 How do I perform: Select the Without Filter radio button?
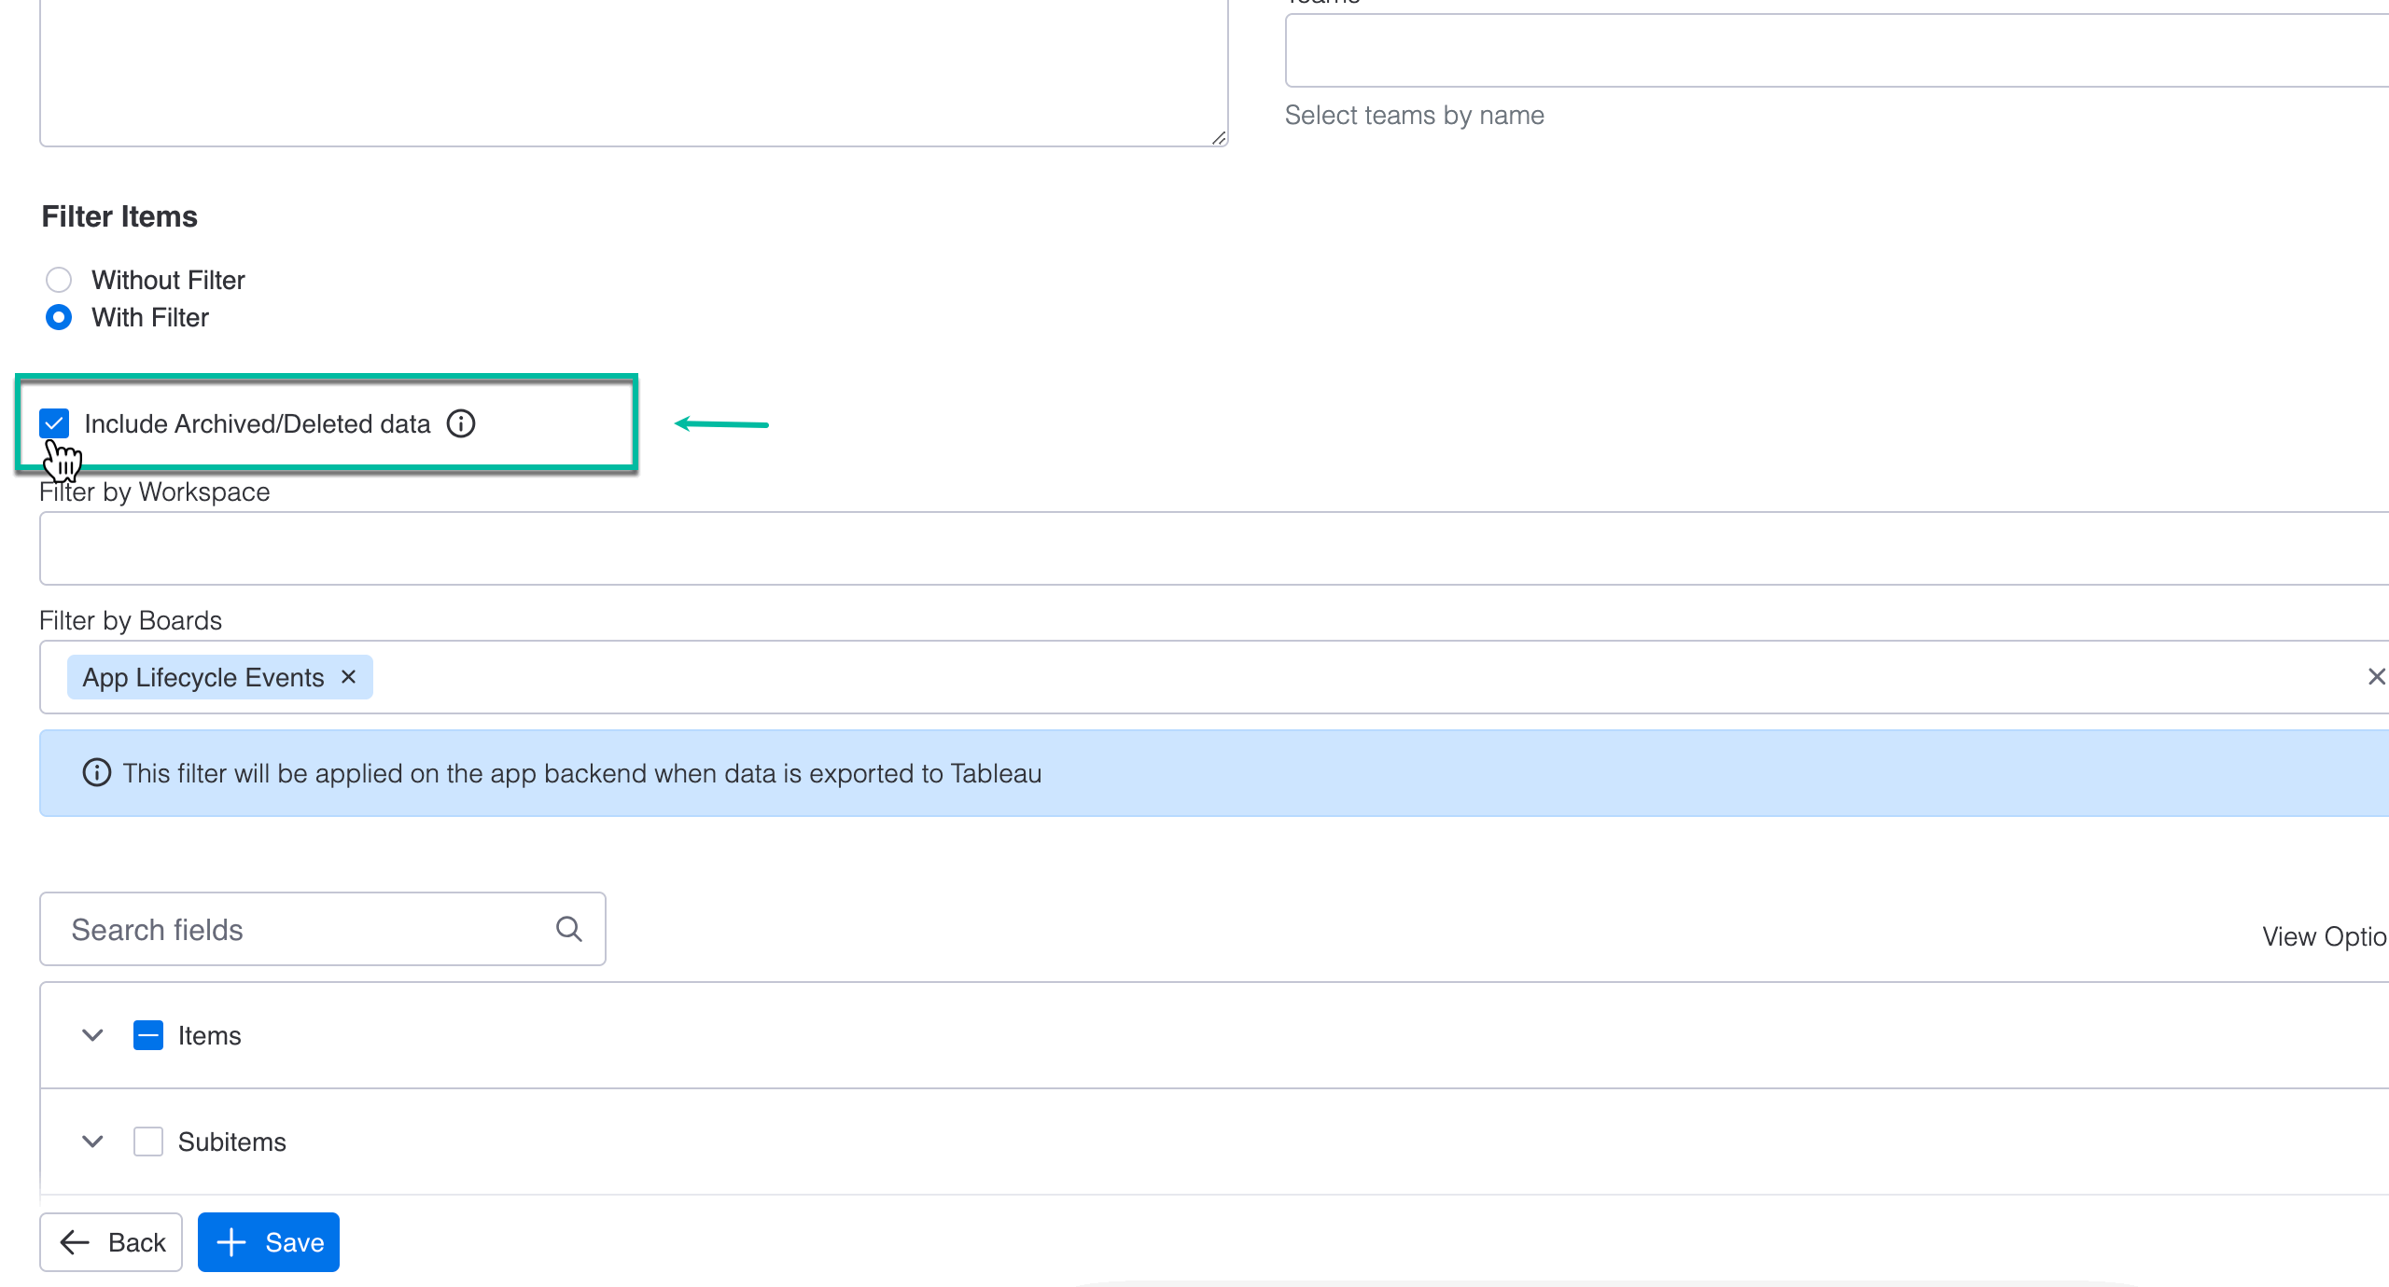click(59, 280)
